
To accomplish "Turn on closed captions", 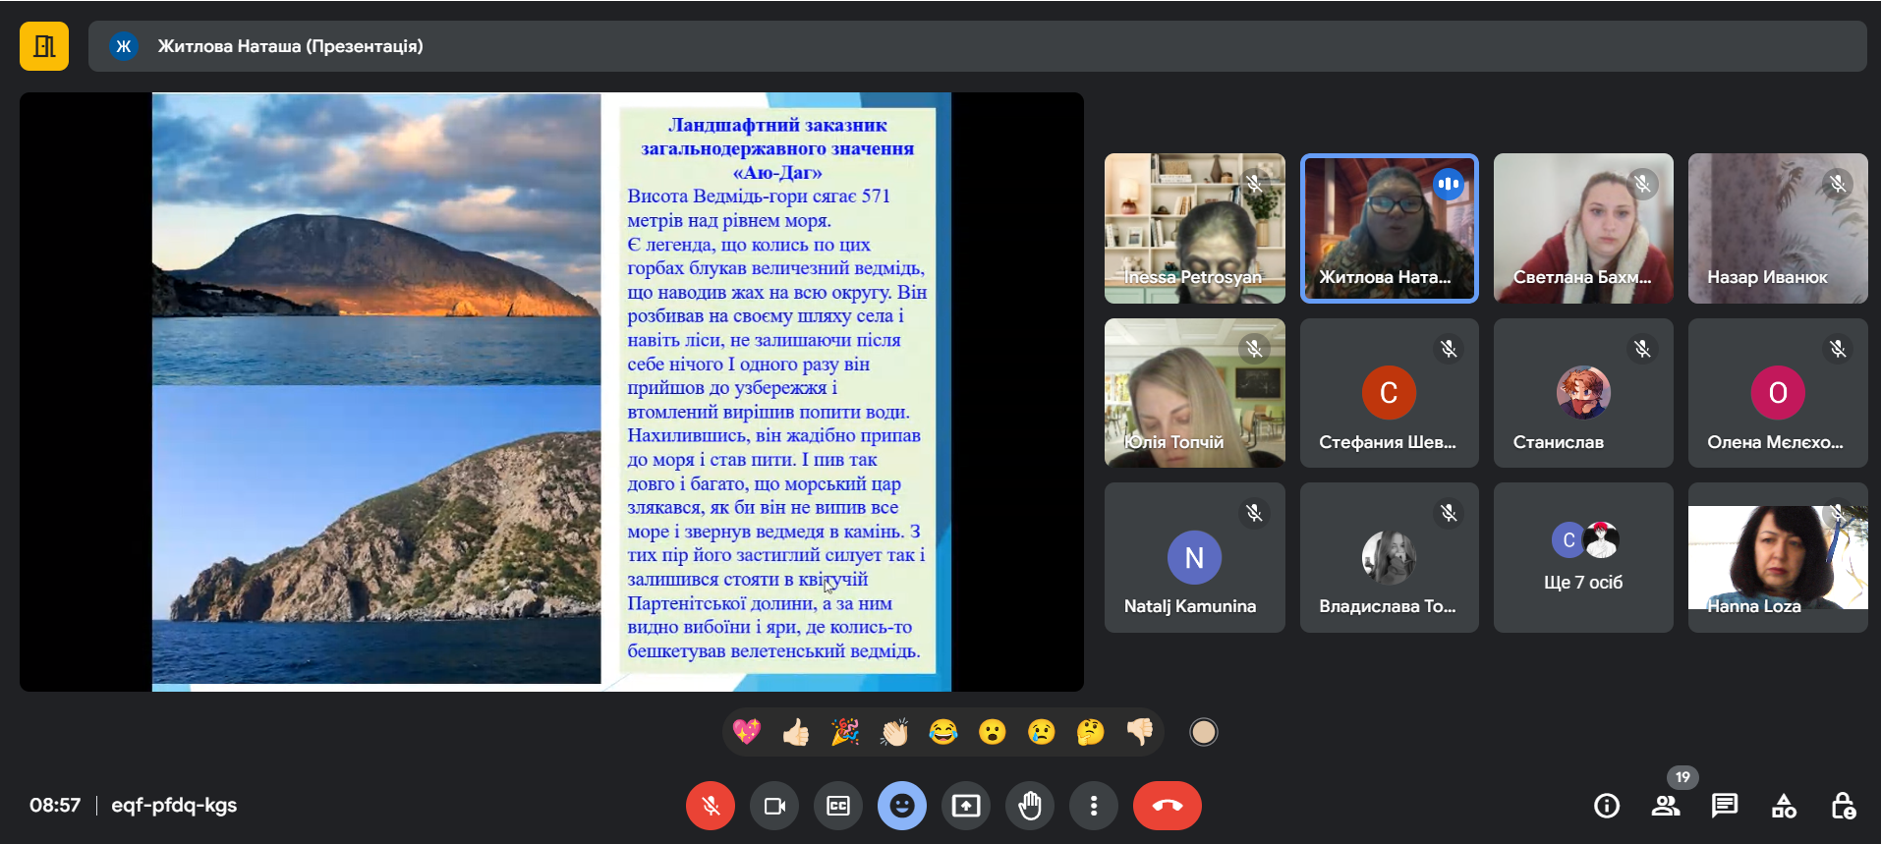I will 838,806.
